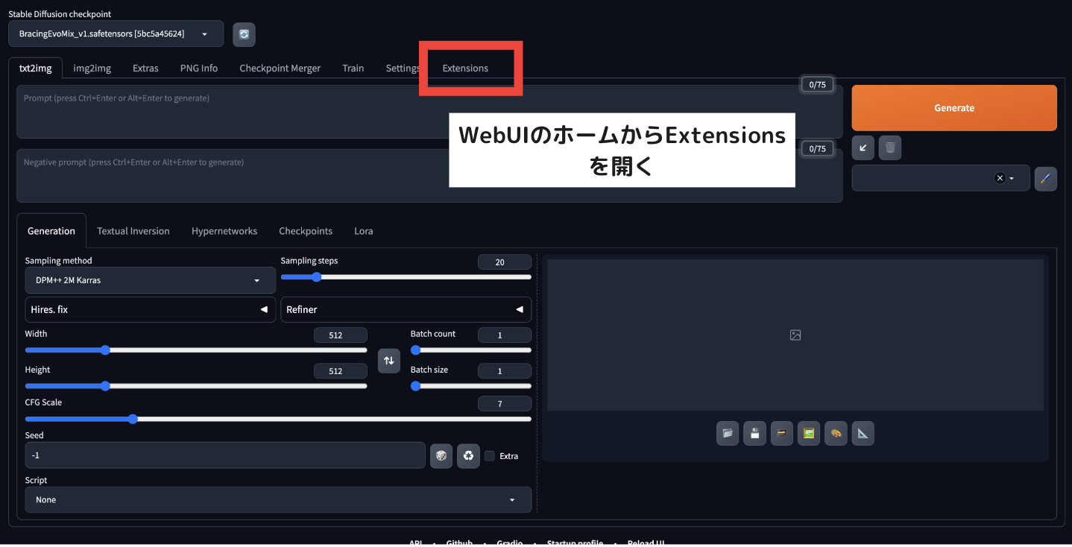This screenshot has width=1072, height=547.
Task: Enable the Extra seed checkbox
Action: pyautogui.click(x=490, y=455)
